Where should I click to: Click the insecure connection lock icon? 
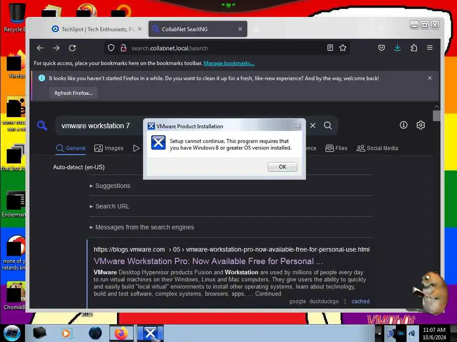point(124,48)
